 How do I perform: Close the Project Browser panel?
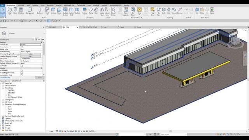(x=44, y=81)
